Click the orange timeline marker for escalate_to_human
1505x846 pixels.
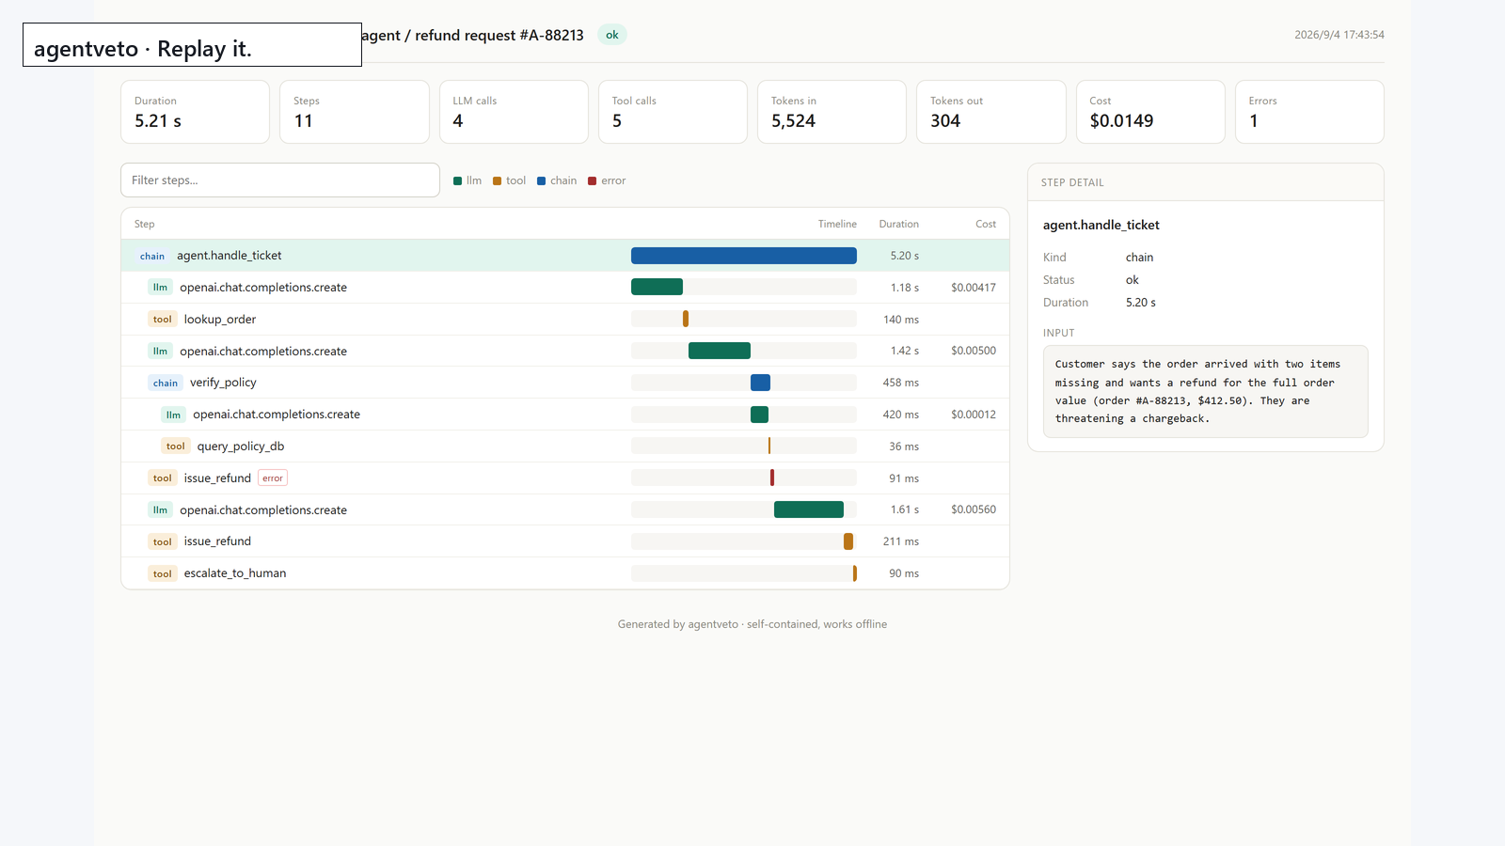pyautogui.click(x=855, y=573)
